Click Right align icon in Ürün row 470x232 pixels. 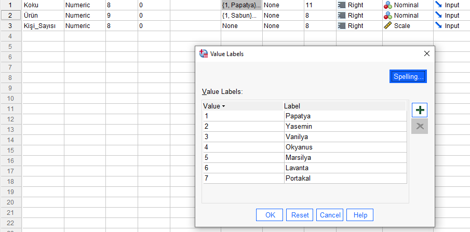(x=342, y=16)
